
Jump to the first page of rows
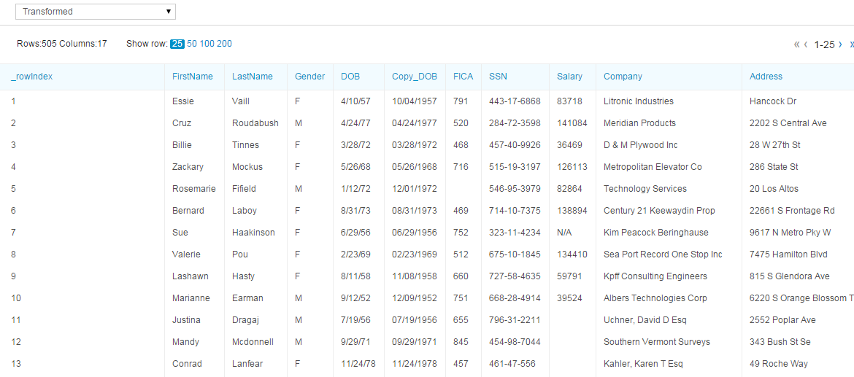(x=796, y=44)
